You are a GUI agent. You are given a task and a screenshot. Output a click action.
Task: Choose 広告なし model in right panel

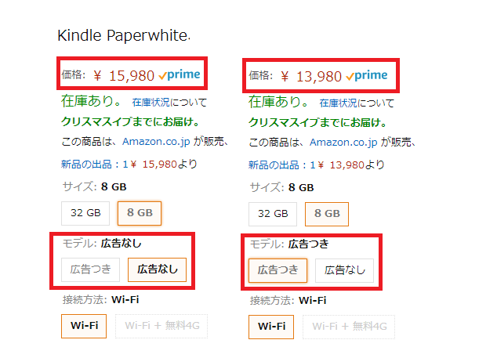click(x=345, y=270)
